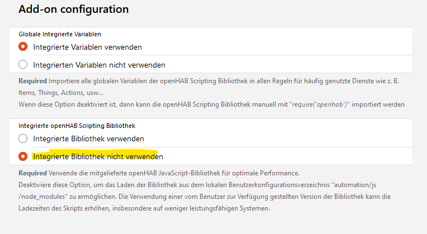Click the 'Integrierte Variablen verwenden' label text
Screen dimensions: 427x234
click(87, 47)
